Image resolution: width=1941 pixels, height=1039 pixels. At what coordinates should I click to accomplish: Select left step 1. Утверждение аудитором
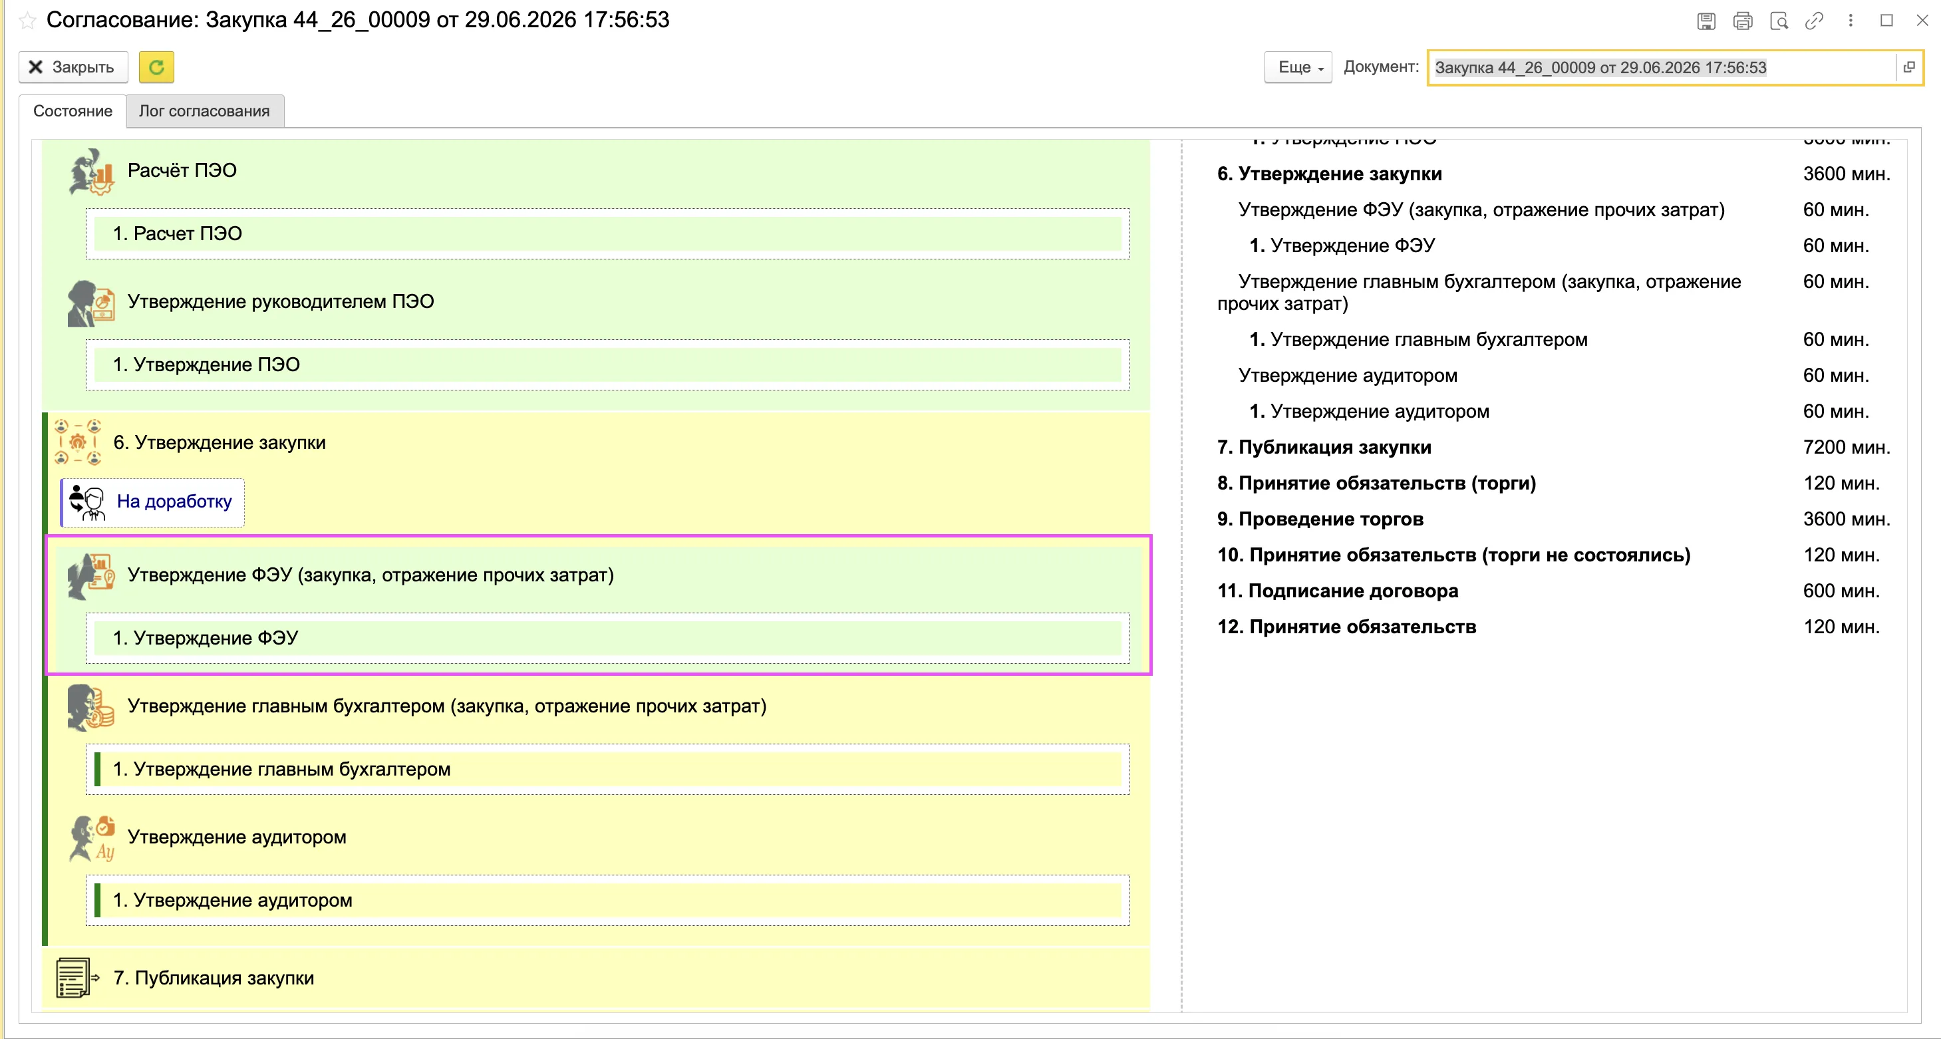tap(607, 901)
